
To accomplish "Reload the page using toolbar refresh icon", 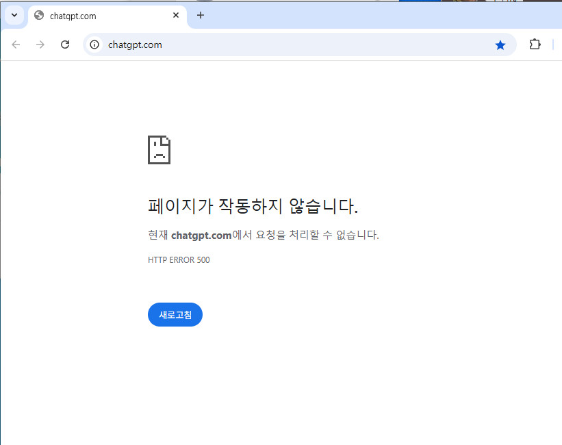I will (65, 44).
